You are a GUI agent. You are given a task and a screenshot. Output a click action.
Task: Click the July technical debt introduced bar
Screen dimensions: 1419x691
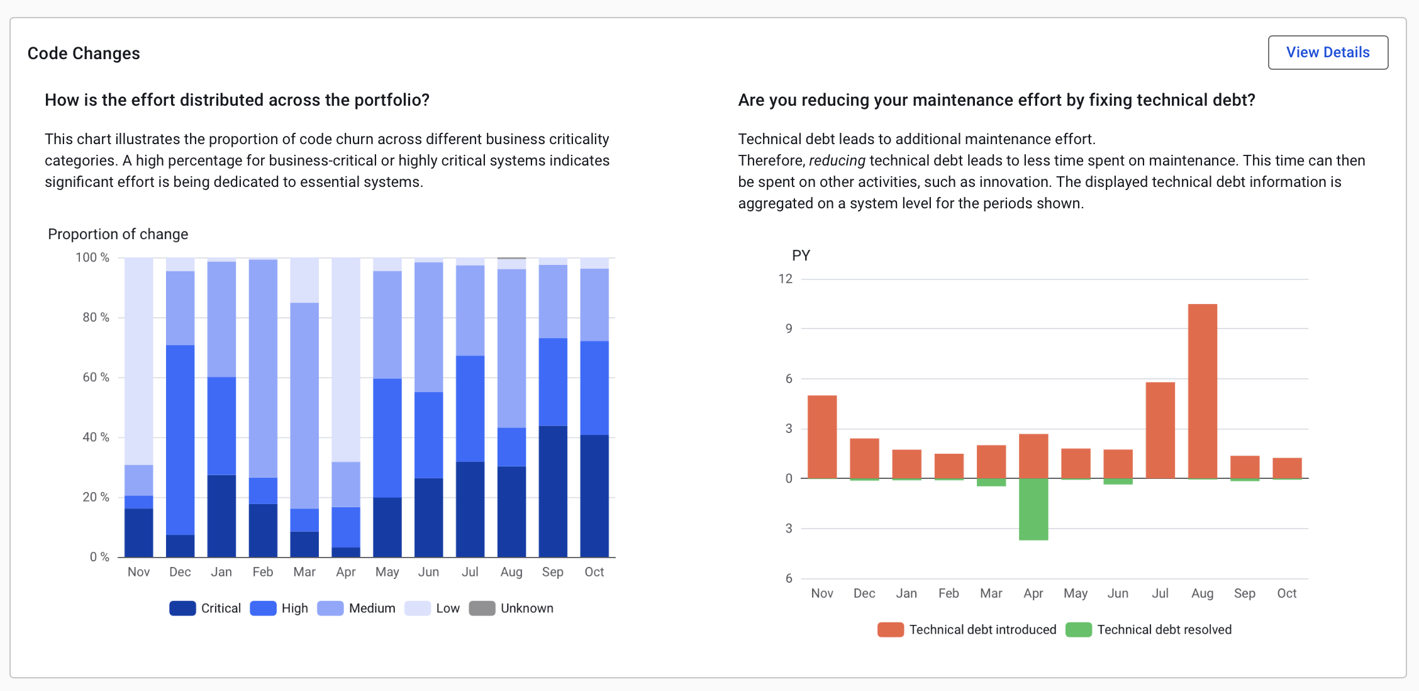pyautogui.click(x=1160, y=430)
